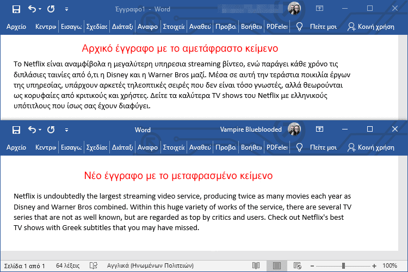Image resolution: width=408 pixels, height=272 pixels.
Task: Open Αναθεώρηση tab in bottom Word window
Action: (x=200, y=147)
